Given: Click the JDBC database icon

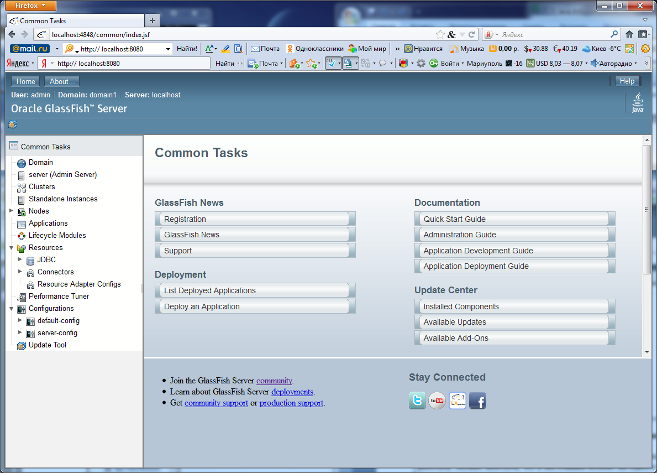Looking at the screenshot, I should click(x=30, y=261).
